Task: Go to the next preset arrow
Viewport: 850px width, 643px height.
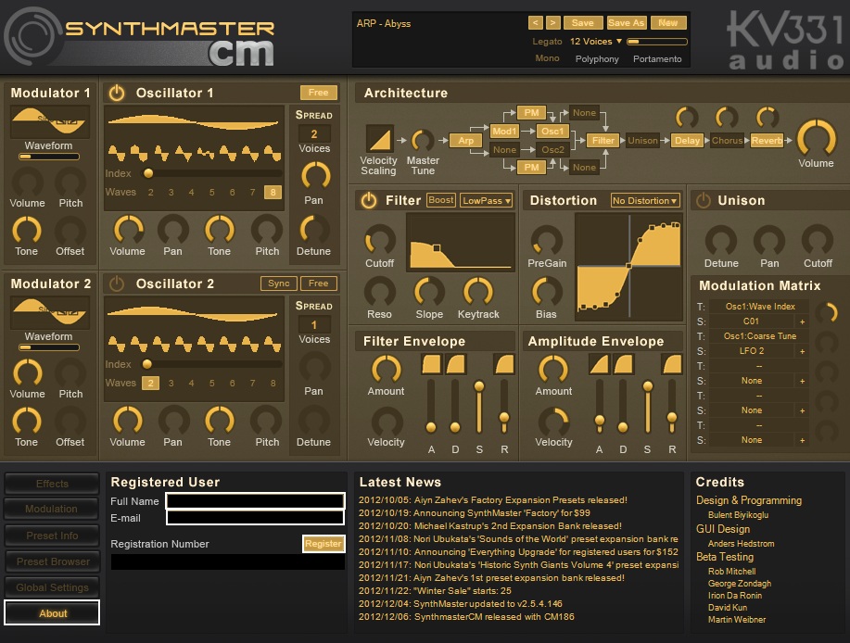Action: (x=553, y=23)
